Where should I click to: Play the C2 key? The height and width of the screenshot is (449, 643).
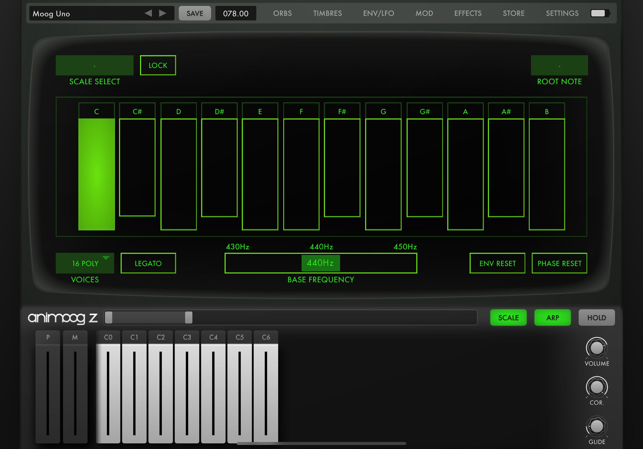coord(160,393)
